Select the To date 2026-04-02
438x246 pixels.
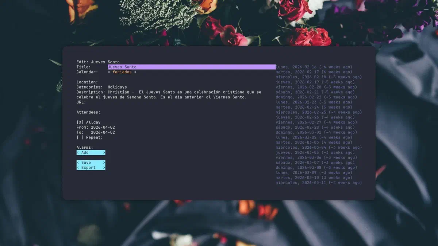click(x=103, y=133)
